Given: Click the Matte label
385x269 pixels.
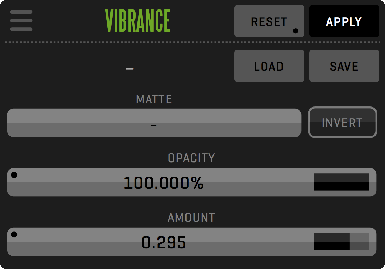Looking at the screenshot, I should coord(154,99).
